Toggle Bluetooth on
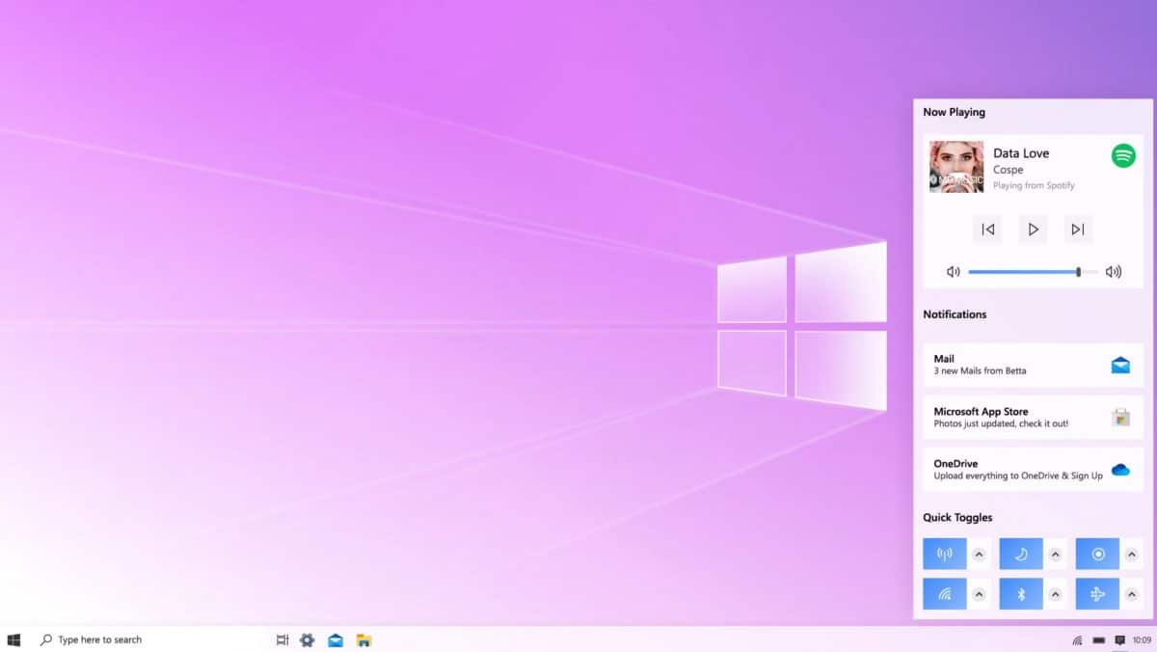1157x652 pixels. 1020,593
